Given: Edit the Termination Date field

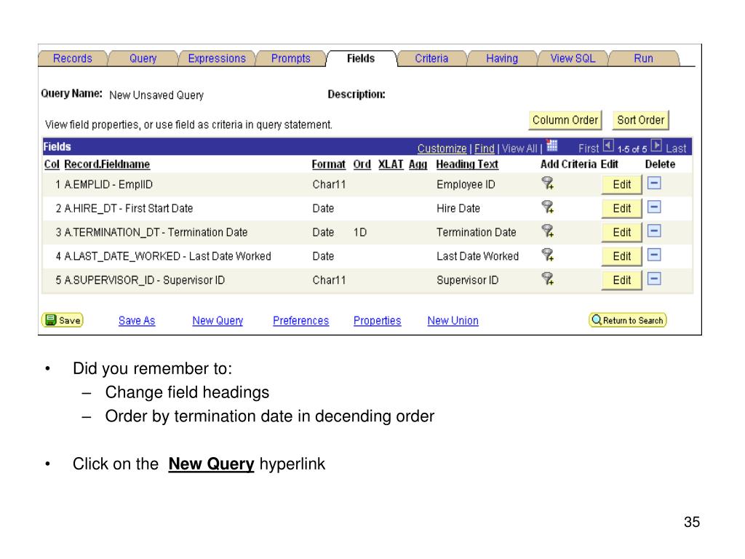Looking at the screenshot, I should [x=621, y=232].
